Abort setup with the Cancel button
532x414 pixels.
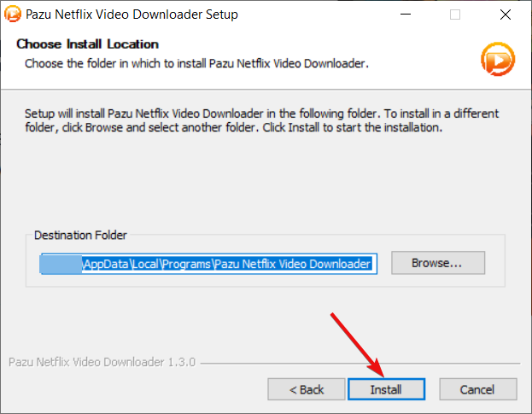[478, 389]
